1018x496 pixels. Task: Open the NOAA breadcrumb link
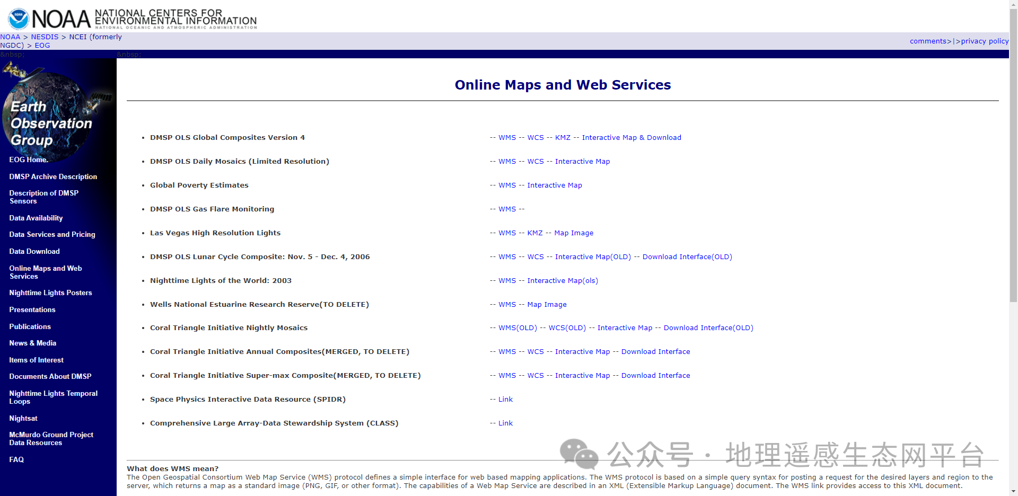(10, 37)
